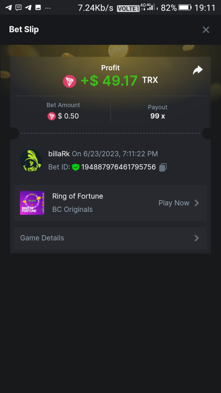
Task: Open the Ring of Fortune game thumbnail
Action: [x=32, y=203]
